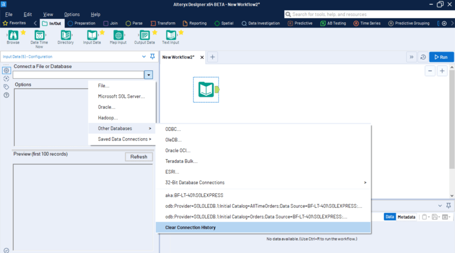The width and height of the screenshot is (455, 253).
Task: Open the Connect a File dropdown arrow
Action: coord(149,75)
